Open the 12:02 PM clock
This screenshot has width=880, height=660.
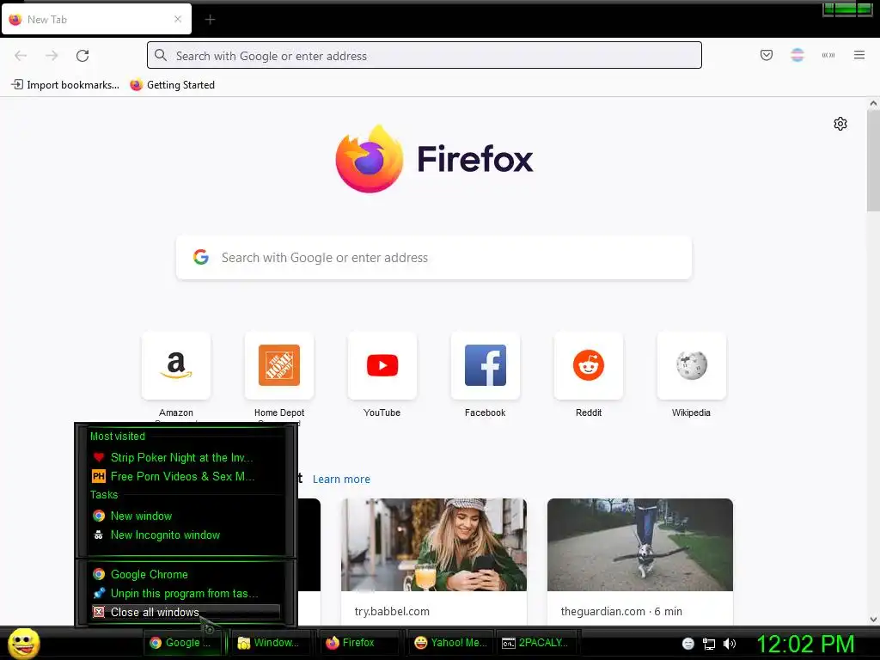[805, 644]
